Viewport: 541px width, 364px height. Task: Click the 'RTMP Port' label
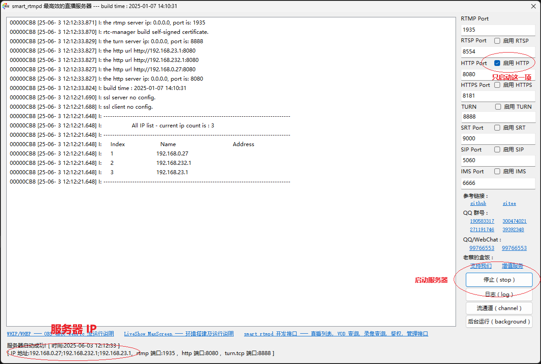point(475,19)
